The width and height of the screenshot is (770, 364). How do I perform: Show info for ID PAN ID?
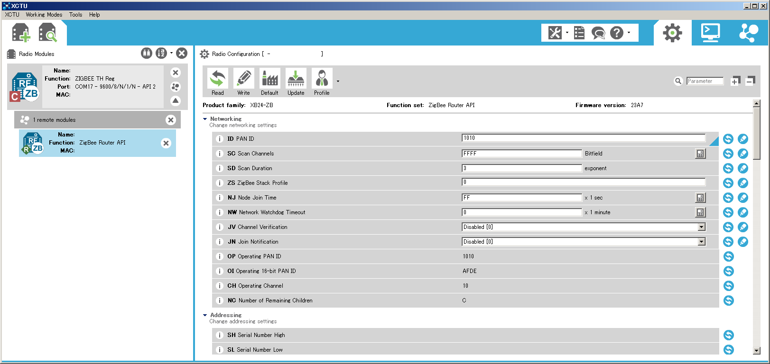(x=219, y=139)
